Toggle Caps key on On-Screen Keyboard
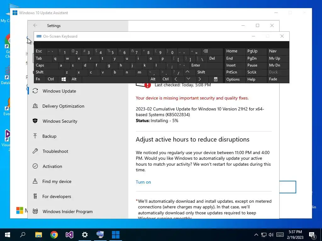 [x=46, y=65]
